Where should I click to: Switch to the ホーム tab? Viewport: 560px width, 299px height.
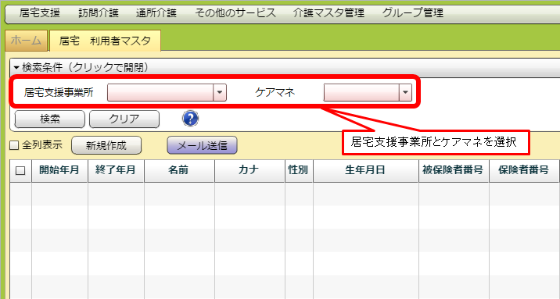[26, 41]
